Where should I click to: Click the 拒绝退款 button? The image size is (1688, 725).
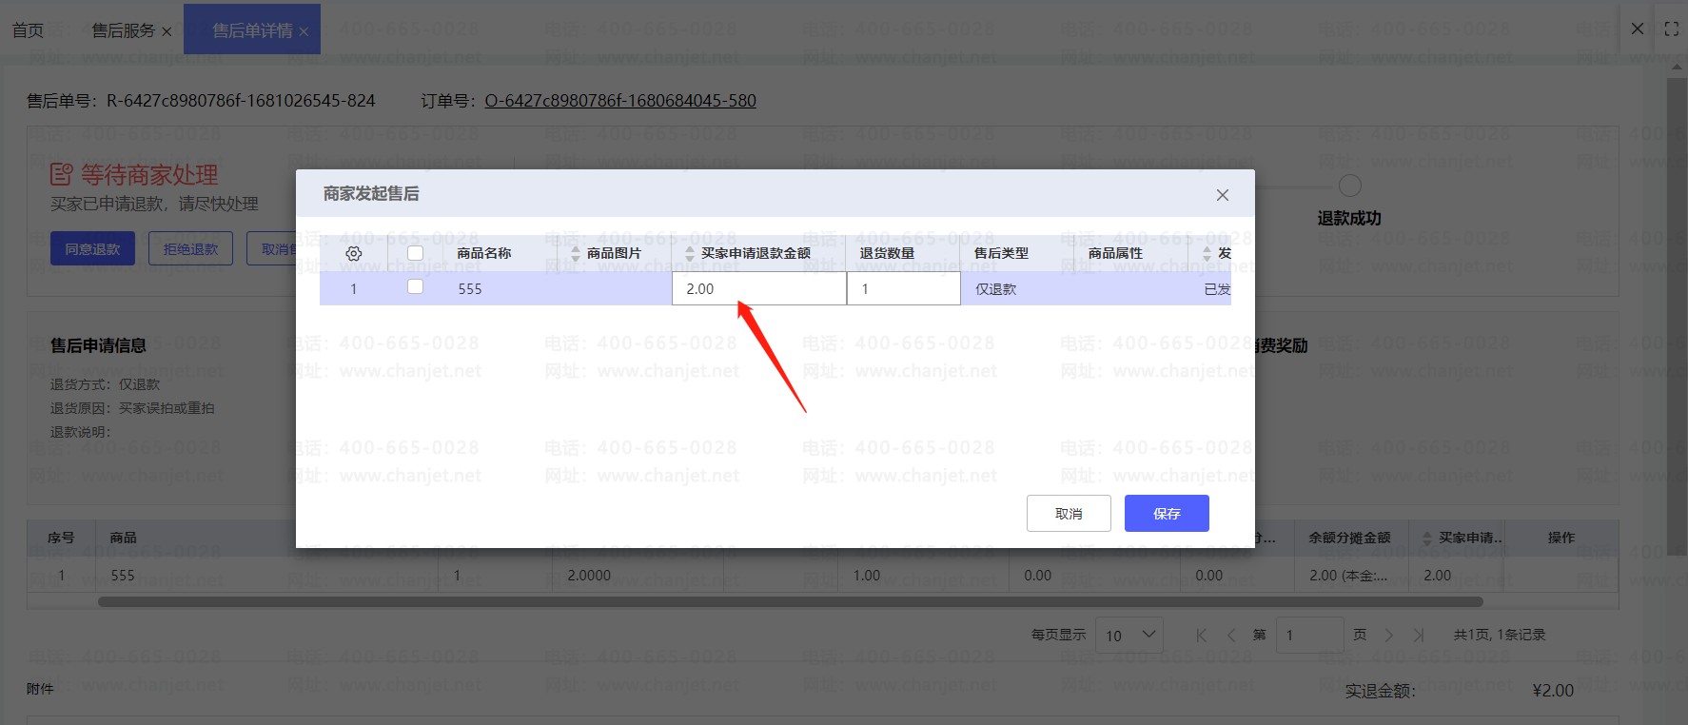pos(190,248)
